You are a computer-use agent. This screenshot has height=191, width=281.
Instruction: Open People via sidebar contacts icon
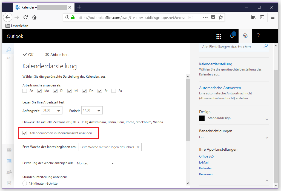9,172
